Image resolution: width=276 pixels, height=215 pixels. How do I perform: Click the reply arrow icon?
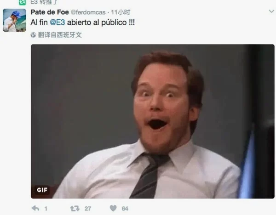click(35, 208)
